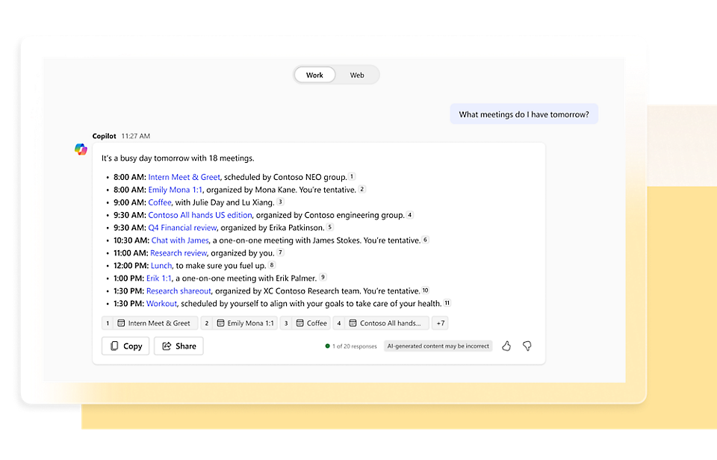
Task: Open reference chip Contoso All hands...
Action: (x=381, y=323)
